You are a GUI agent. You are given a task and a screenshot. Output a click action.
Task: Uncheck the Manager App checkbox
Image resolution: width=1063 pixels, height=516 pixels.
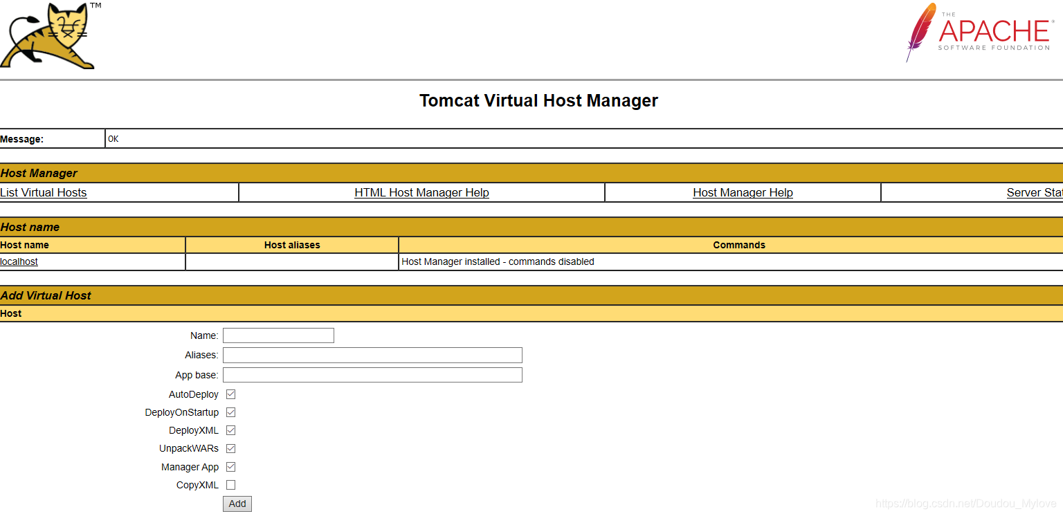pyautogui.click(x=230, y=466)
